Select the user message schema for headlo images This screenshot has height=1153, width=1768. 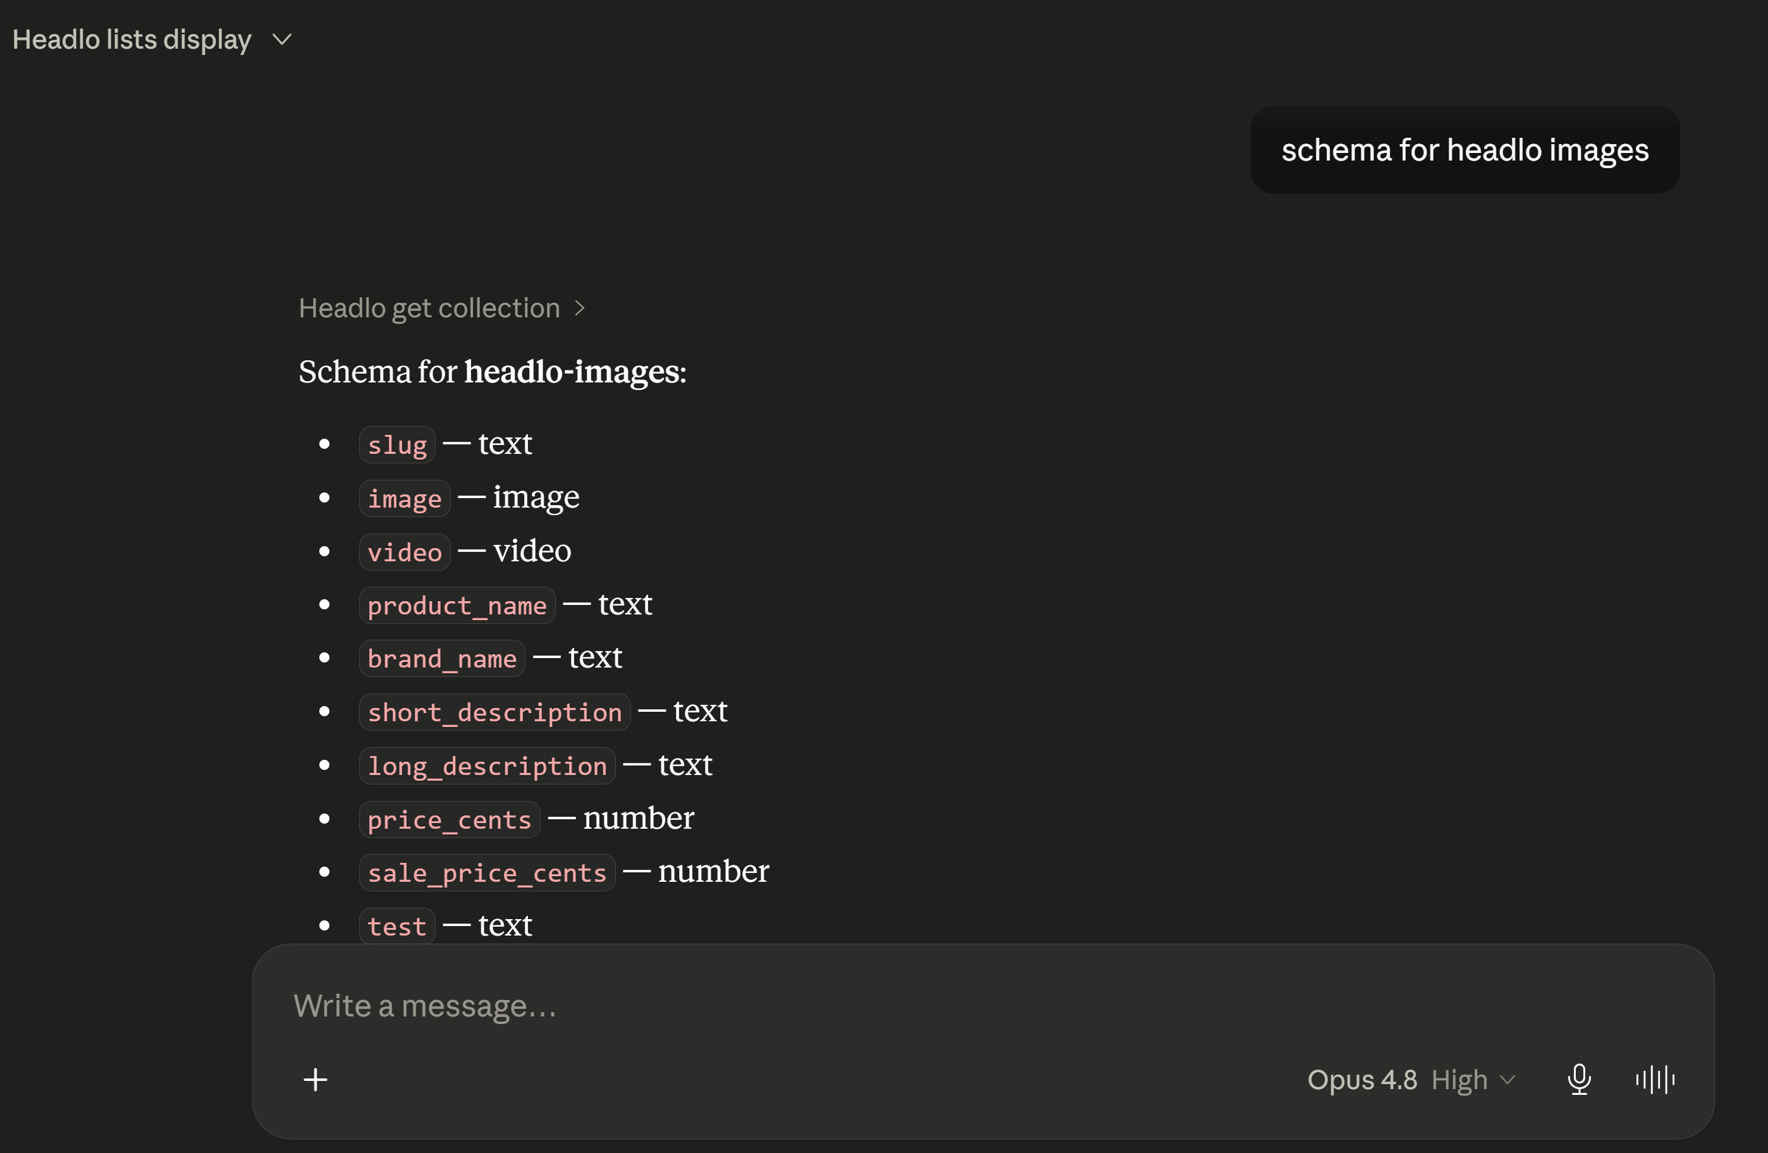[1465, 150]
